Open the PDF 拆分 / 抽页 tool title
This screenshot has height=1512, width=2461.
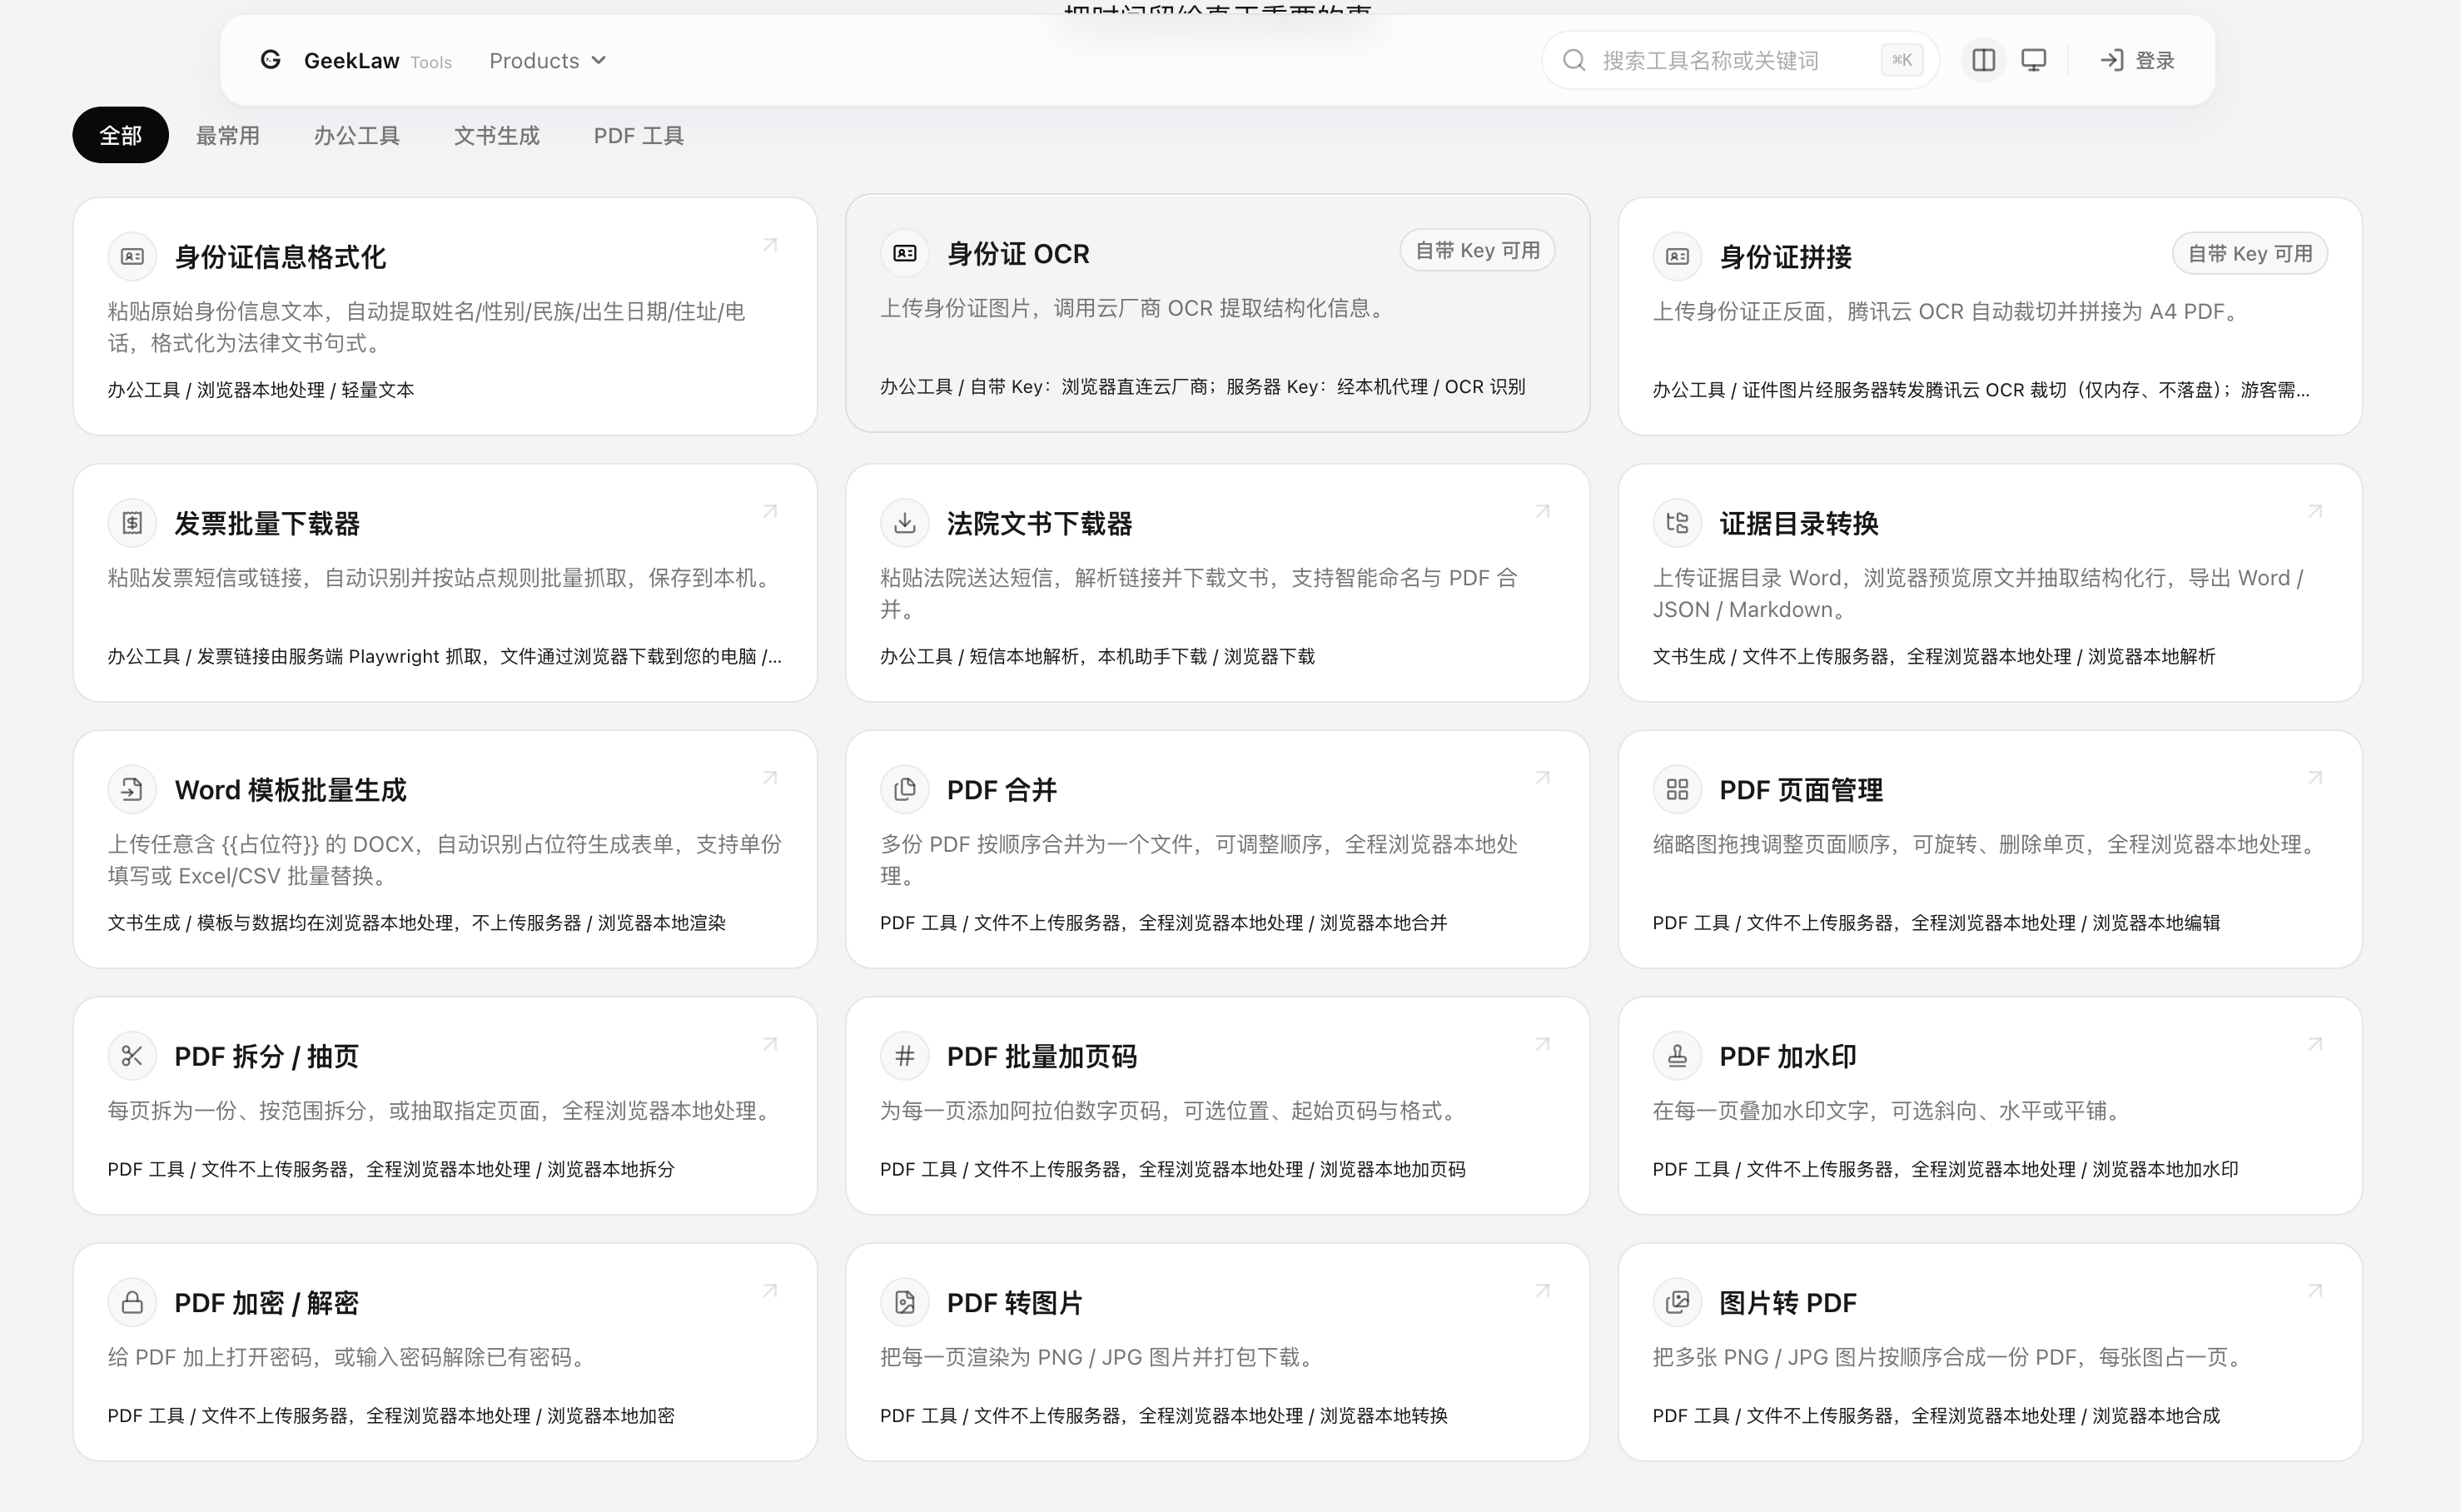click(x=266, y=1056)
